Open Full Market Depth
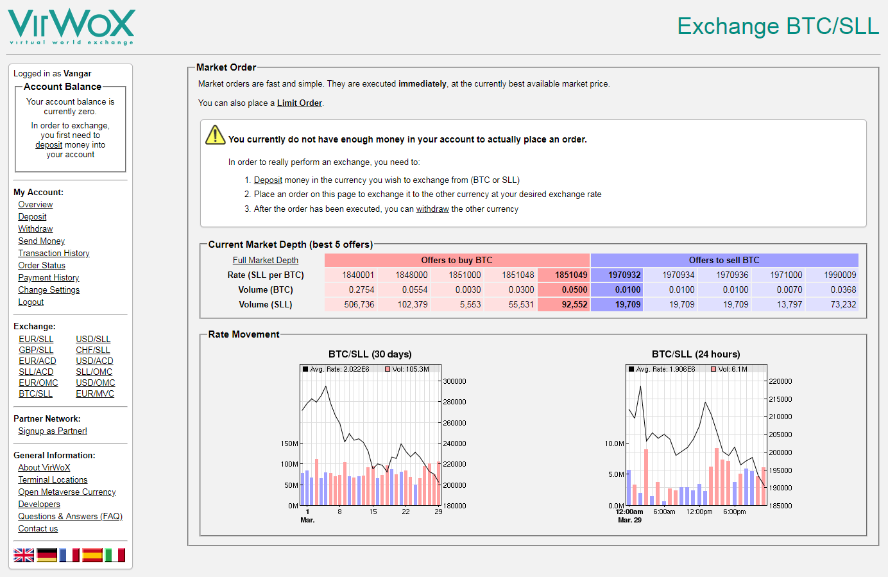This screenshot has height=577, width=888. coord(266,260)
